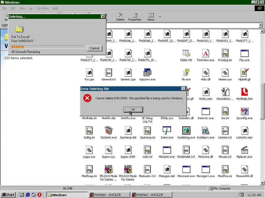Expand the Views dropdown arrow

click(x=160, y=17)
